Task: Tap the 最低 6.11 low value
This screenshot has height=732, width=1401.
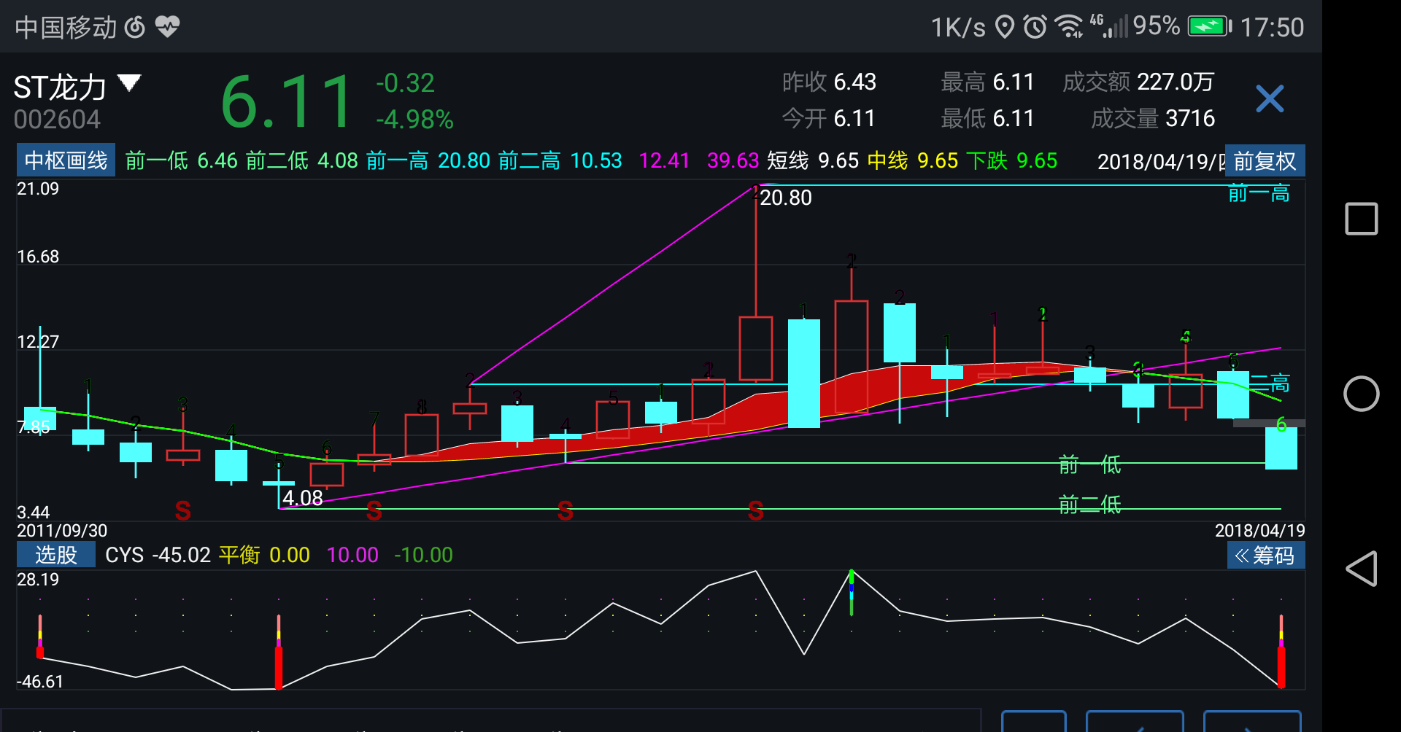Action: pos(987,118)
